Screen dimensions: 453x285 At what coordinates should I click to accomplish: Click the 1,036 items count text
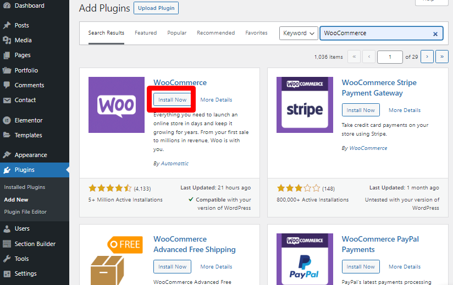click(x=329, y=57)
